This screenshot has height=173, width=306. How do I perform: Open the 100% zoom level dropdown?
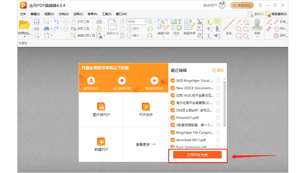[144, 21]
